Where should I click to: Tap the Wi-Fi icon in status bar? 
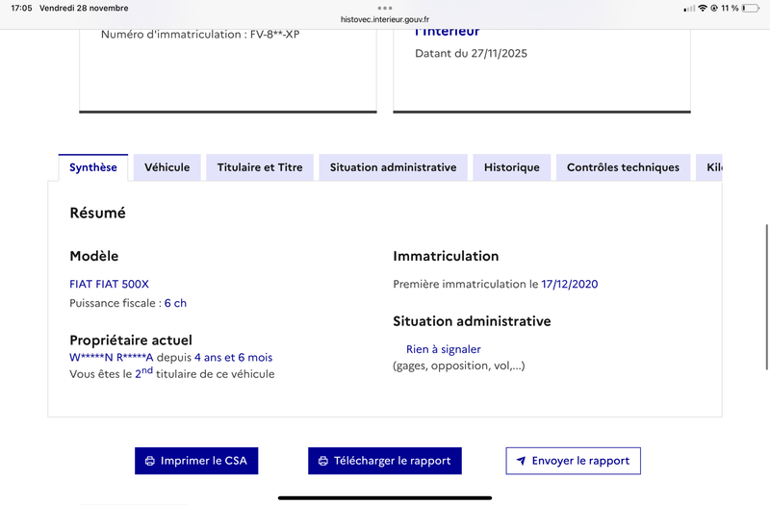[x=703, y=8]
